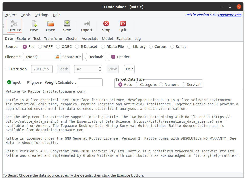Select the Script source option
This screenshot has height=180, width=246.
click(172, 47)
